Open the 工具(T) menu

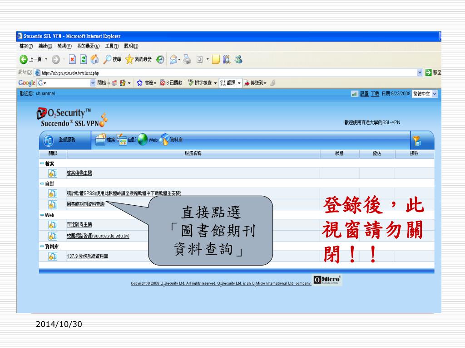click(112, 46)
